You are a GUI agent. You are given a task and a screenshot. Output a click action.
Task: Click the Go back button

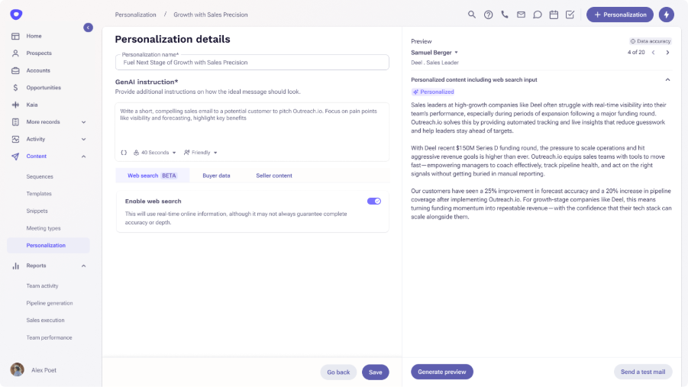[338, 372]
